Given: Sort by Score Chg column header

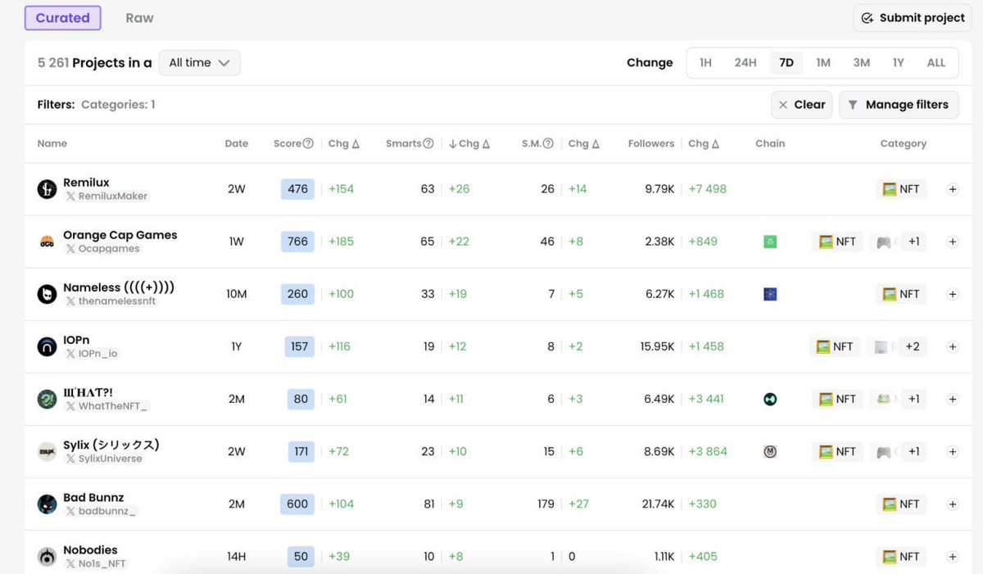Looking at the screenshot, I should pos(344,143).
